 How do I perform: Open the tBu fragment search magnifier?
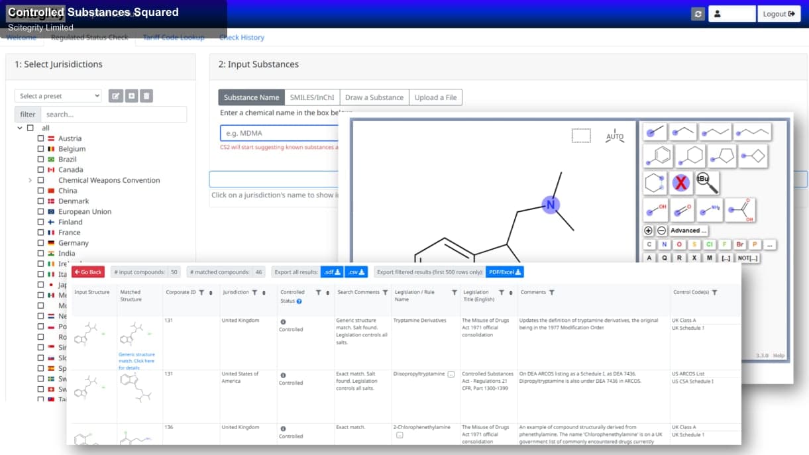click(x=706, y=183)
